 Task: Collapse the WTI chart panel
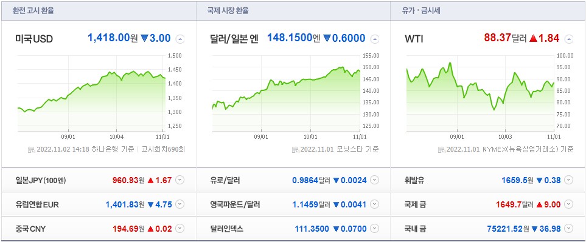coord(569,39)
